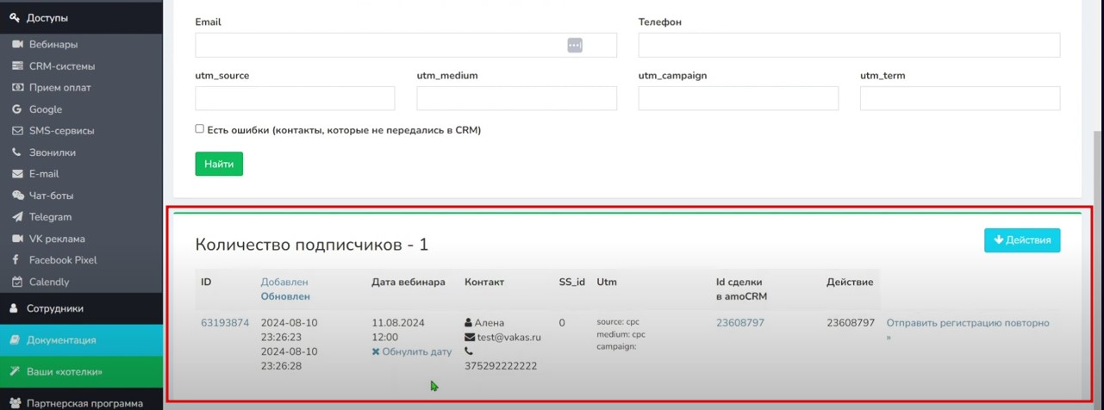1104x410 pixels.
Task: Click the SMS-сервисы envelope icon
Action: 17,131
